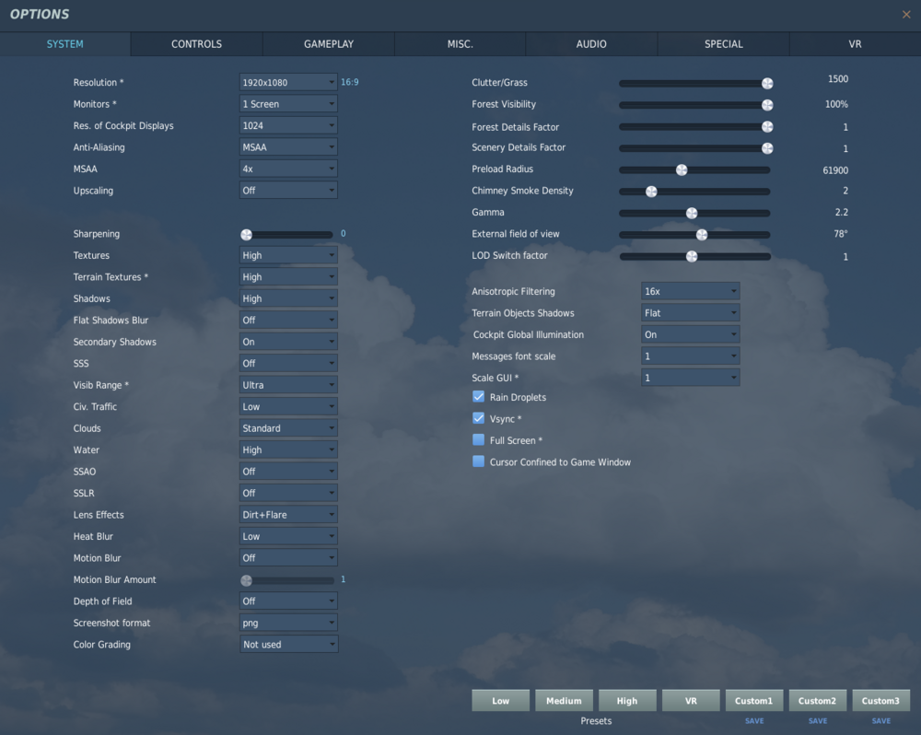
Task: Open the Screenshot format dropdown
Action: click(288, 623)
